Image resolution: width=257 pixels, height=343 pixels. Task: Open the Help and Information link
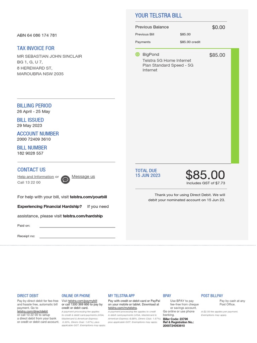(x=35, y=177)
